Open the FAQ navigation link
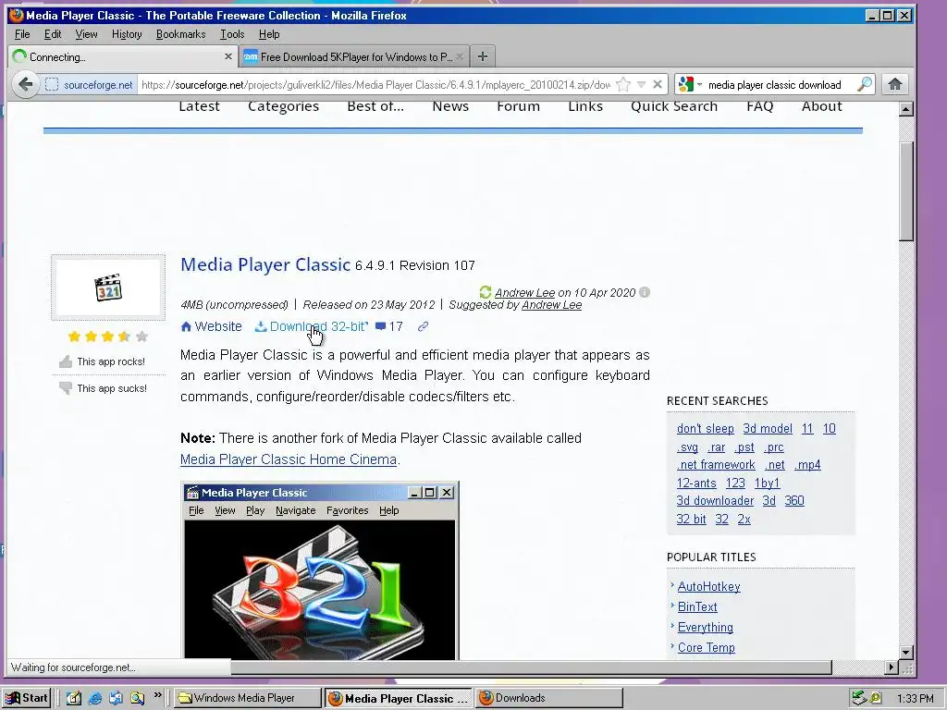The height and width of the screenshot is (710, 947). pyautogui.click(x=760, y=106)
